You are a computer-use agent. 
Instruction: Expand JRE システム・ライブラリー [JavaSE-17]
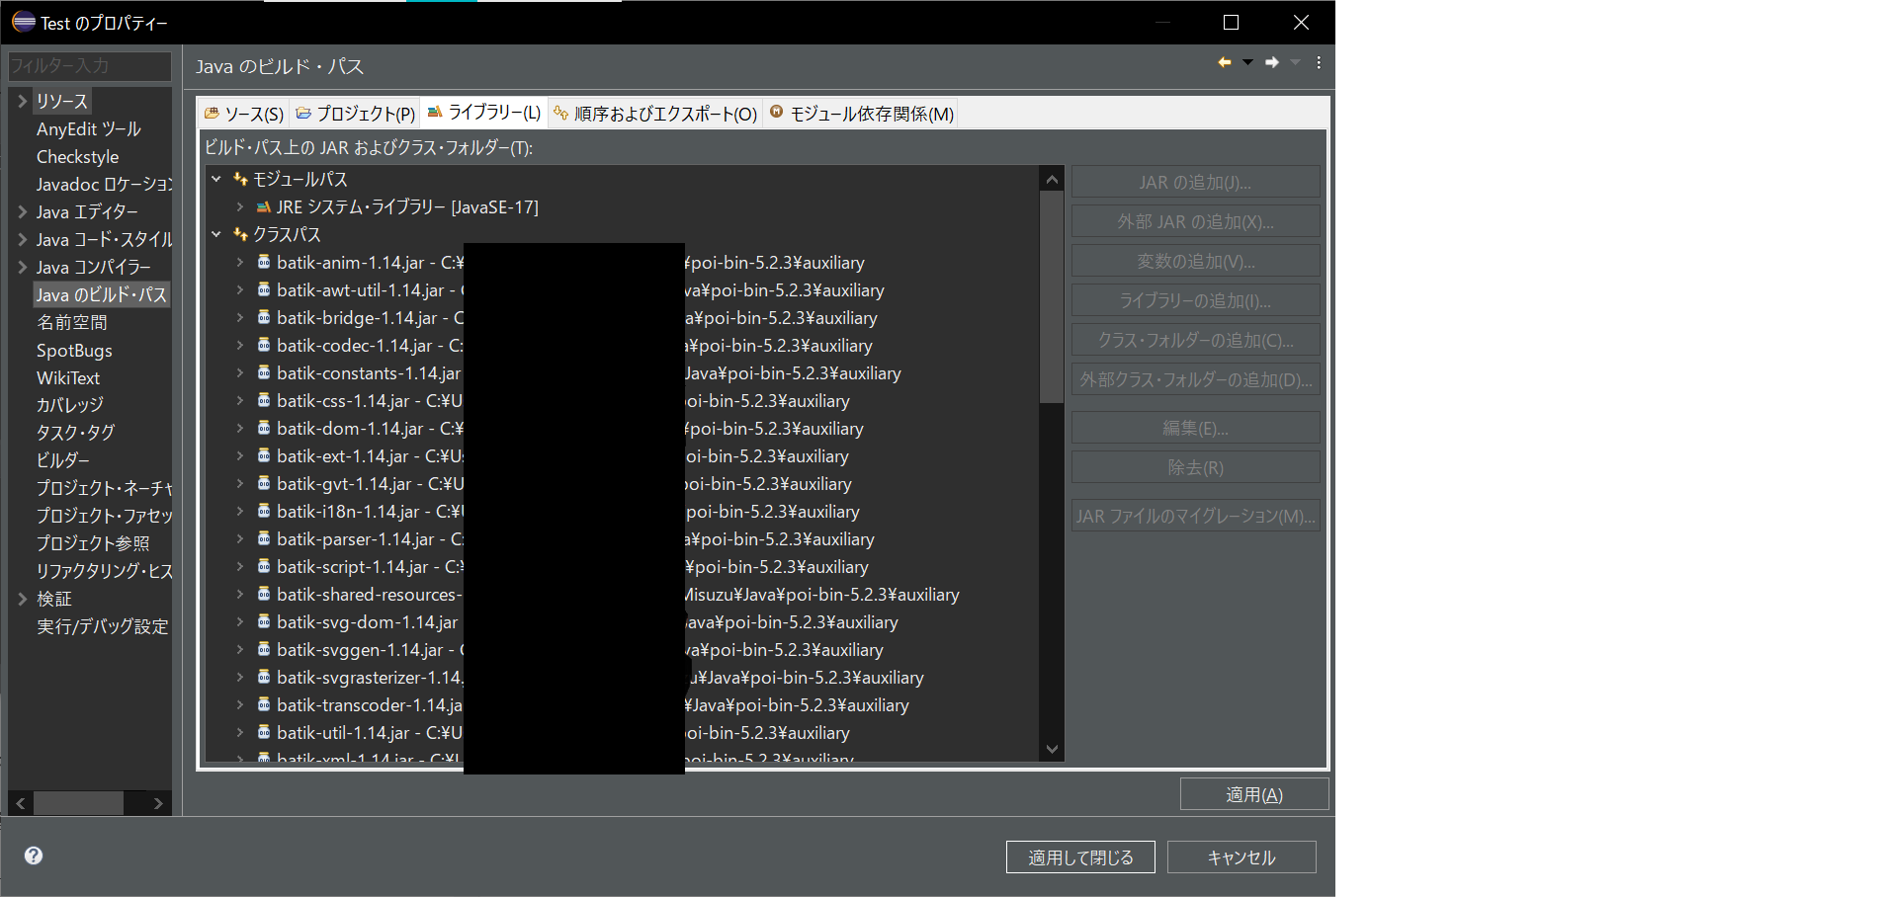tap(240, 206)
